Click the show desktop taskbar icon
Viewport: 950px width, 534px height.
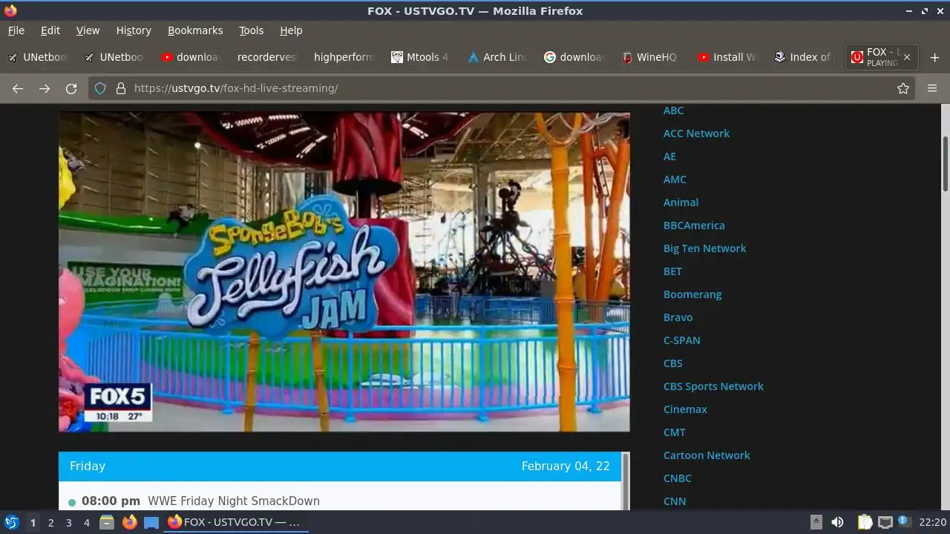(151, 522)
